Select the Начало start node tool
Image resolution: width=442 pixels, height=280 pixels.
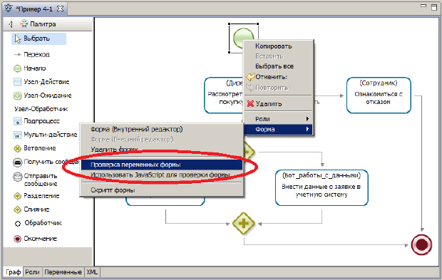(30, 68)
